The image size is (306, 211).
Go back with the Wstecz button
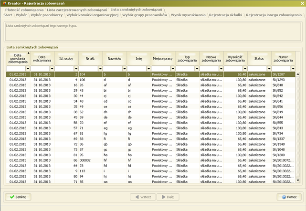point(143,197)
